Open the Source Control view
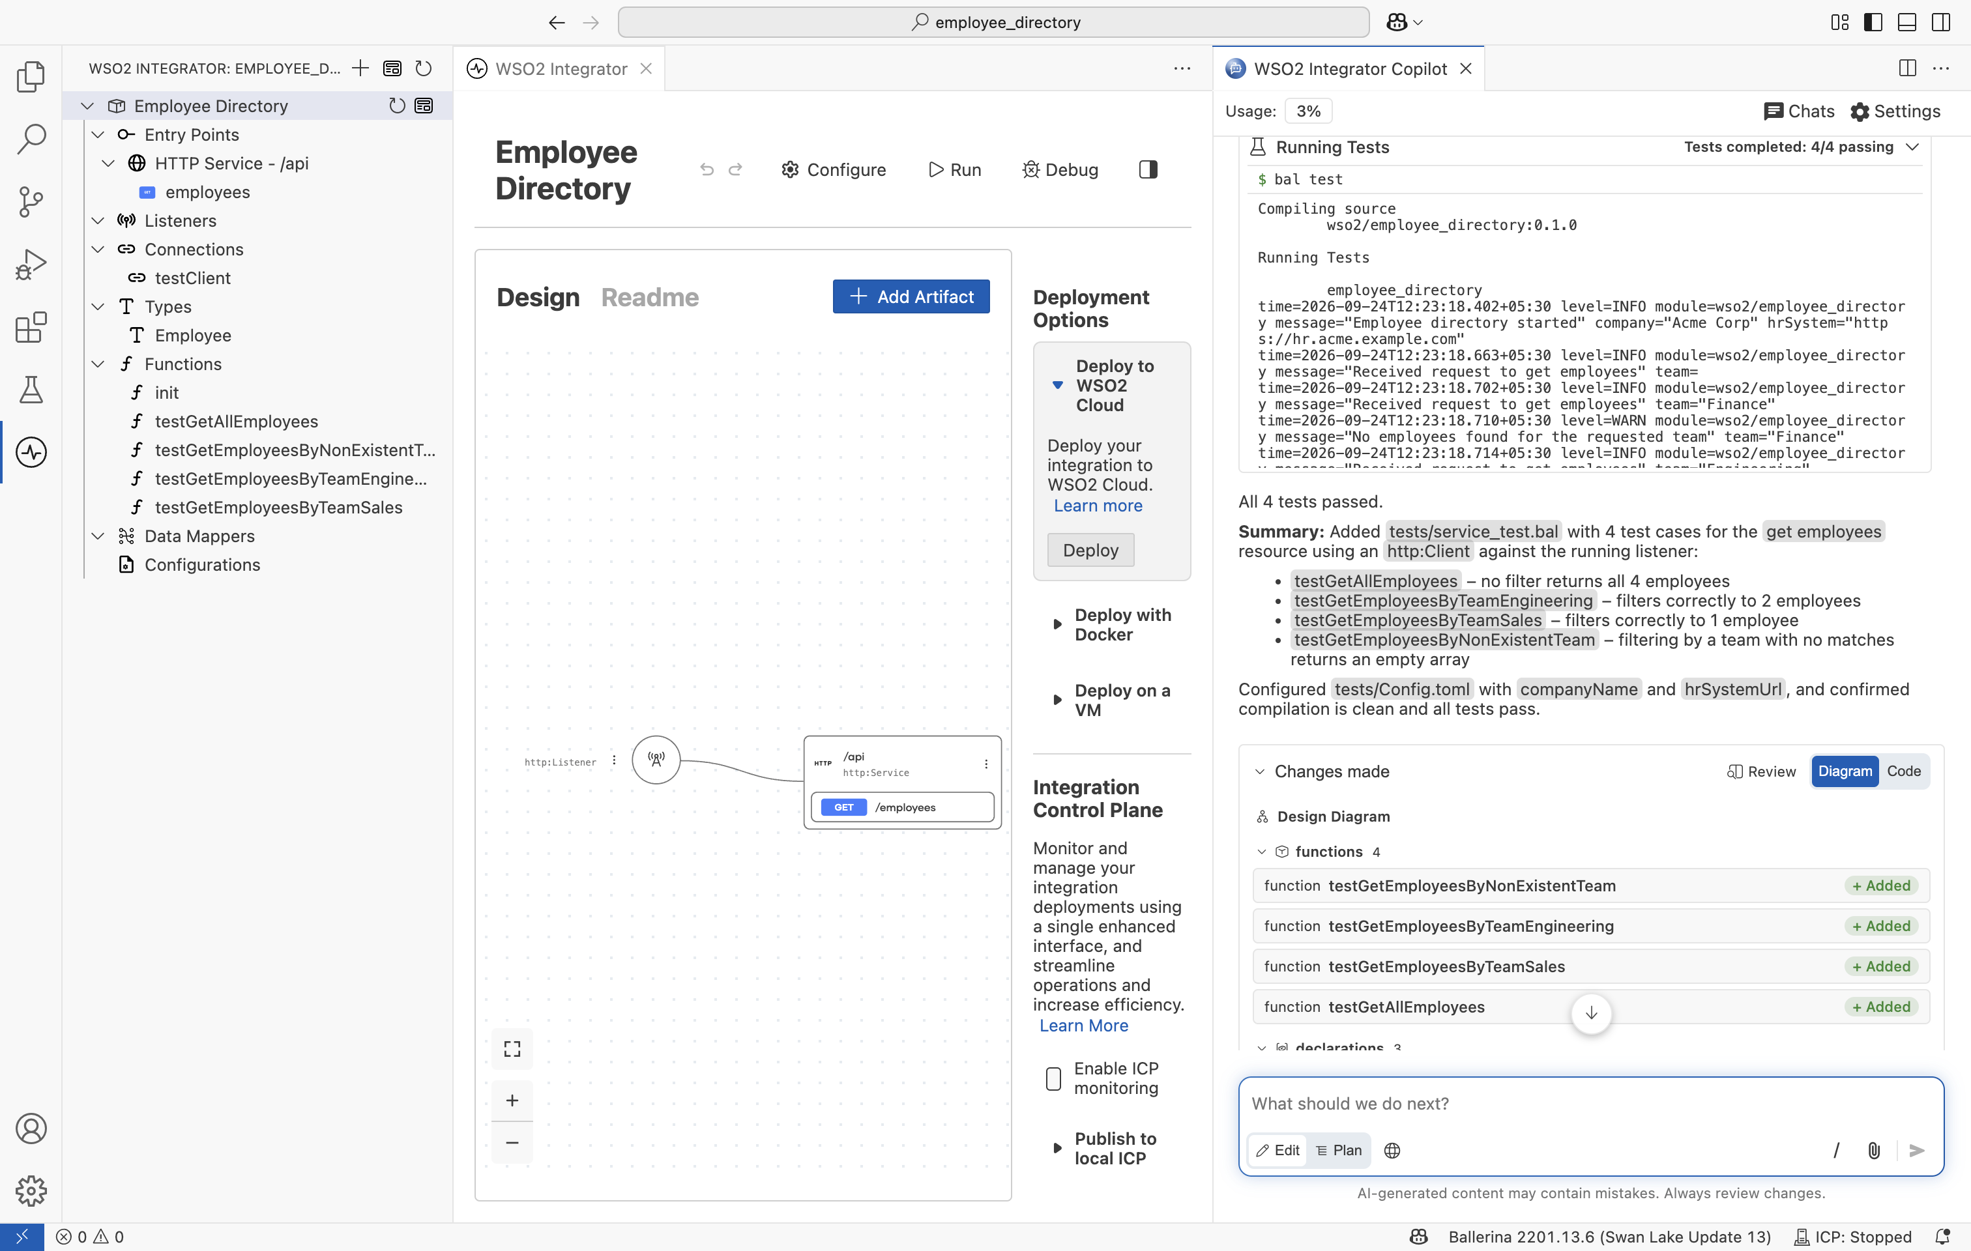Viewport: 1971px width, 1251px height. click(31, 201)
